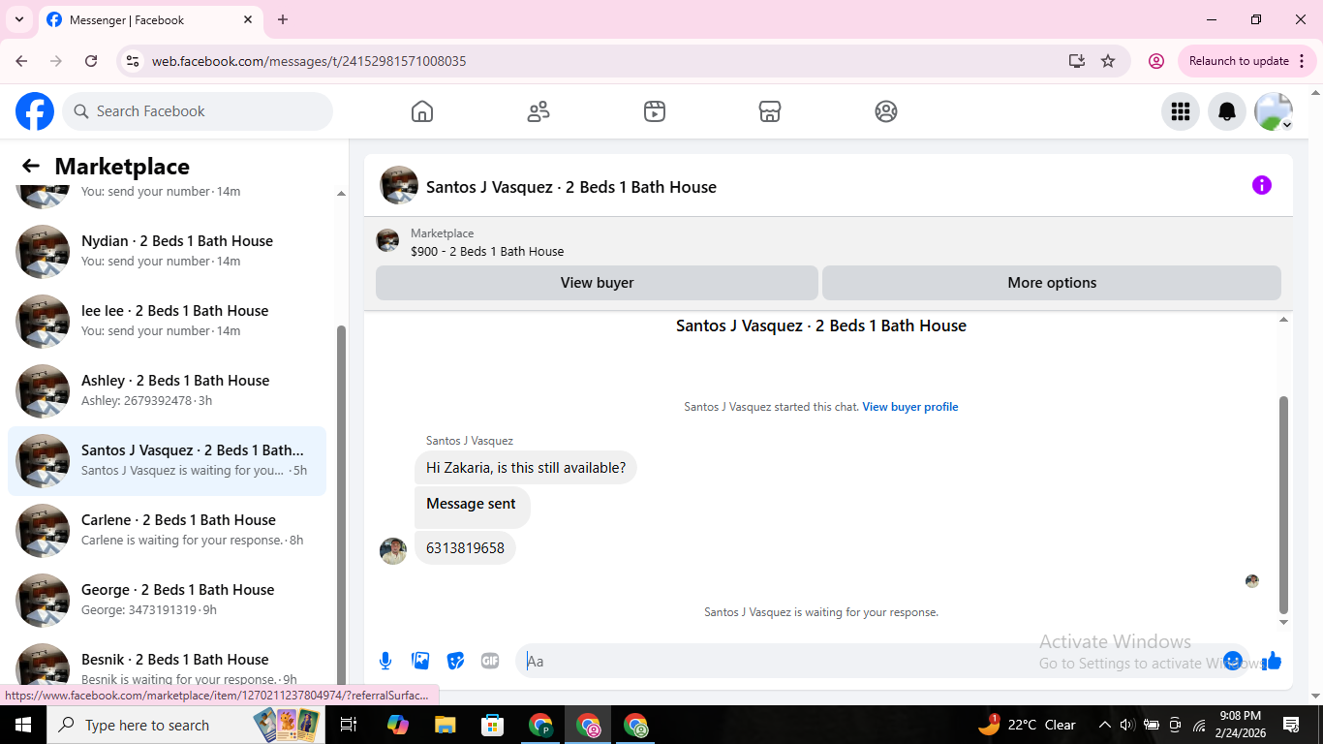Click the View buyer button
1323x744 pixels.
point(597,283)
